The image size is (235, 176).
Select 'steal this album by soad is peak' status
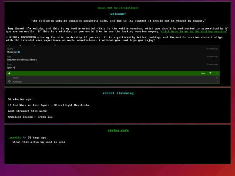(39, 142)
